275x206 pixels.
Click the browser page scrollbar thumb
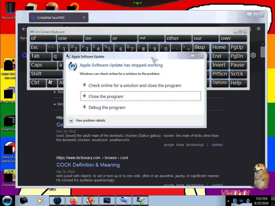click(x=263, y=52)
